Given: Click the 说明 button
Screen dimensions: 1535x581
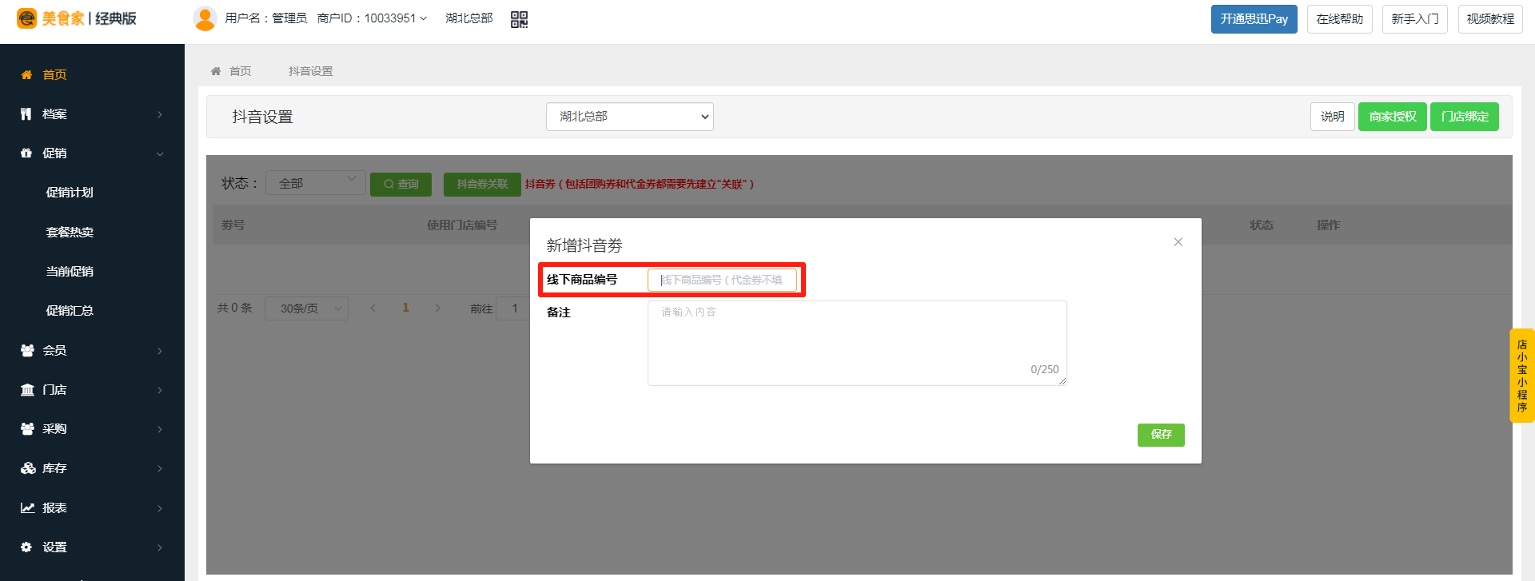Looking at the screenshot, I should coord(1333,117).
